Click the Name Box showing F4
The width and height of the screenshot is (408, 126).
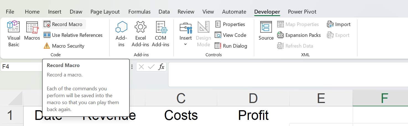(22, 67)
